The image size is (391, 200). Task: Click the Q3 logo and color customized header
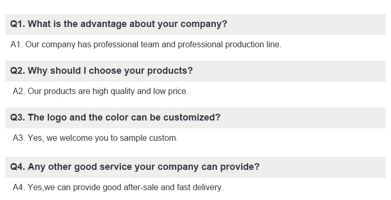coord(195,118)
